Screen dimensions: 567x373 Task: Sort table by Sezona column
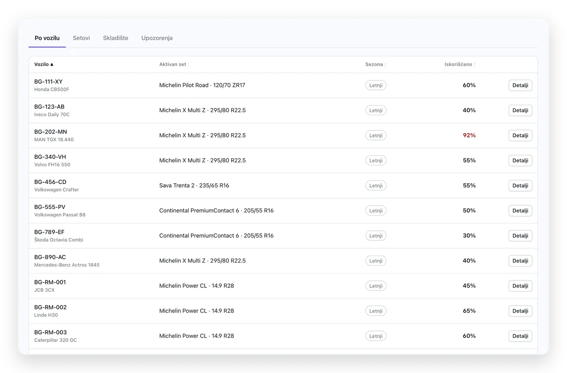click(376, 64)
